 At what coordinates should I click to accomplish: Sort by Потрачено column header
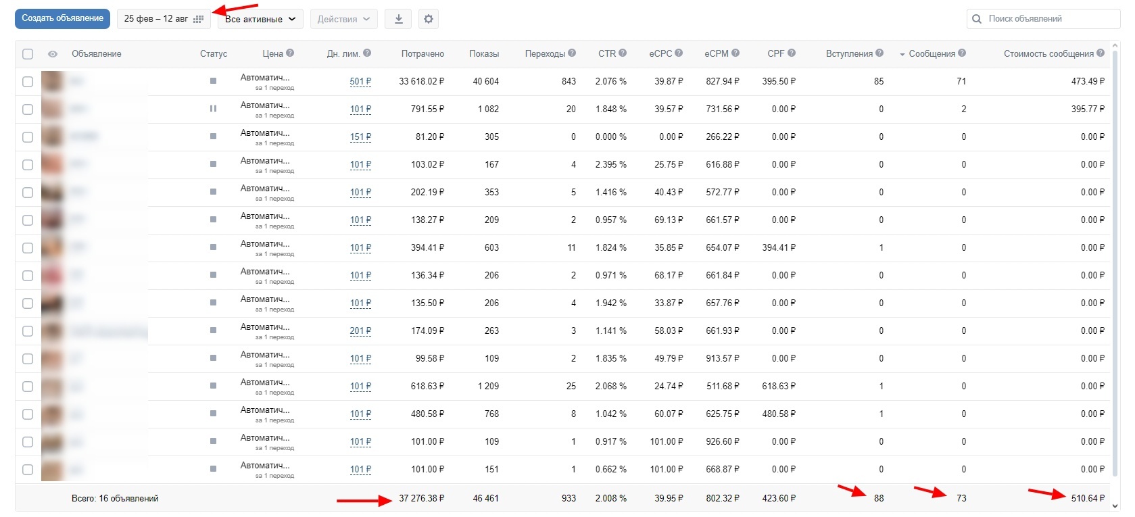pyautogui.click(x=422, y=53)
